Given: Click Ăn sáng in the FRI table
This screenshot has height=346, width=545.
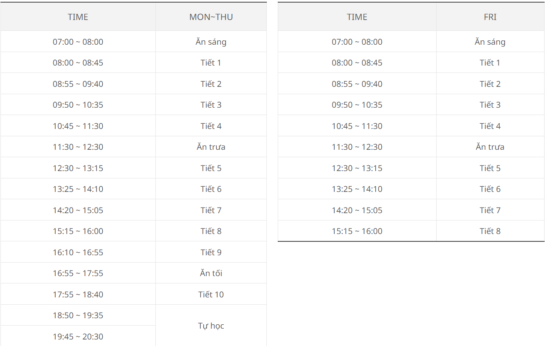Looking at the screenshot, I should pos(490,42).
